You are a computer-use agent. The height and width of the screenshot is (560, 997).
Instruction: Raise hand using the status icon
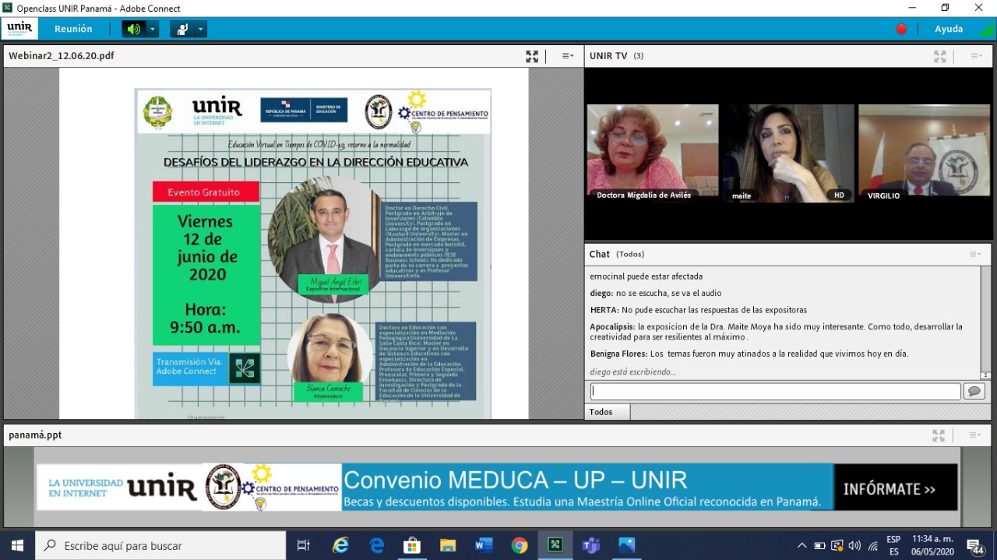tap(182, 29)
